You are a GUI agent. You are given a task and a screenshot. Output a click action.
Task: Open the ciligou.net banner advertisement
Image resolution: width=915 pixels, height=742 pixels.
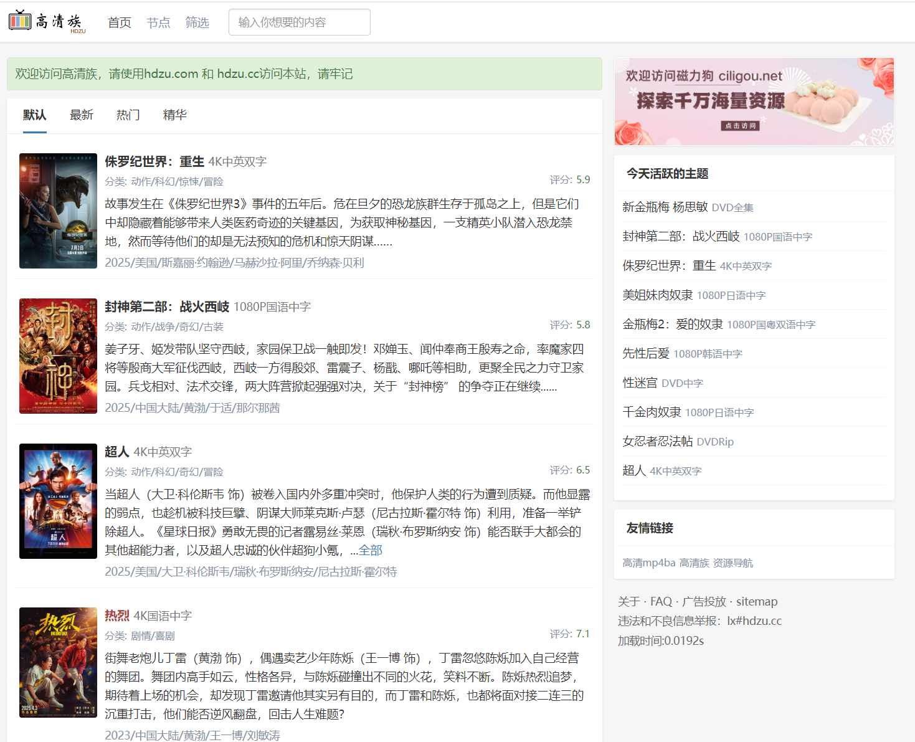pos(753,100)
